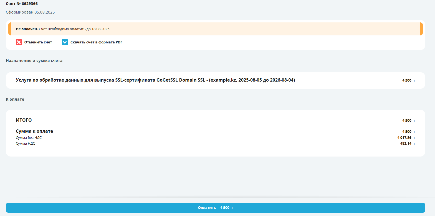Click the VAT amount 482,14 тг
435x216 pixels.
pos(408,144)
